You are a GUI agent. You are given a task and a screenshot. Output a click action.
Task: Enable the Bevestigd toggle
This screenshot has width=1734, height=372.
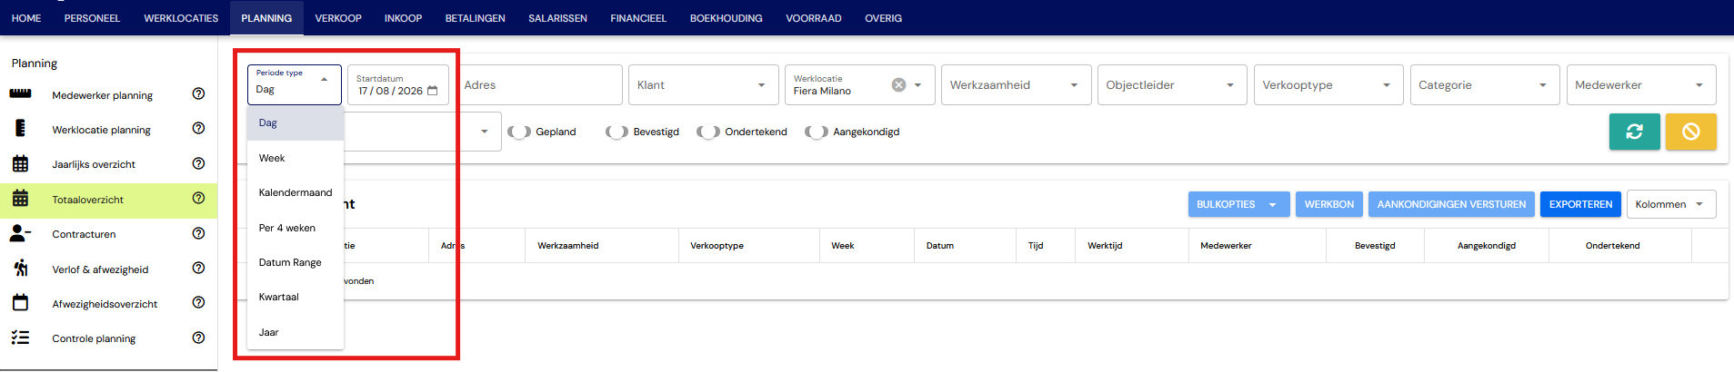tap(616, 132)
